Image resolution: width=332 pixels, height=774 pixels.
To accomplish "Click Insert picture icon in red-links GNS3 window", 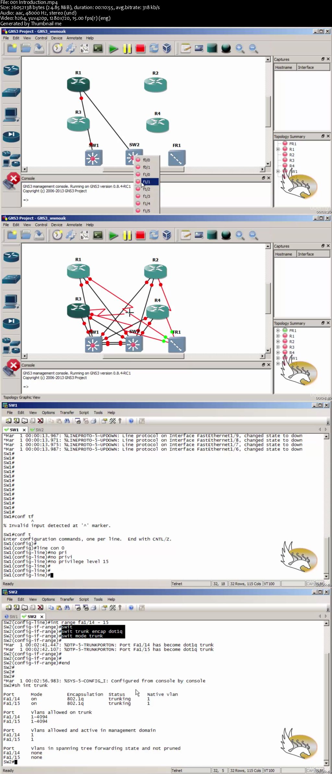I will (199, 235).
